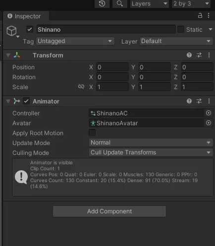Enable the Apply Root Motion checkbox

(x=92, y=133)
